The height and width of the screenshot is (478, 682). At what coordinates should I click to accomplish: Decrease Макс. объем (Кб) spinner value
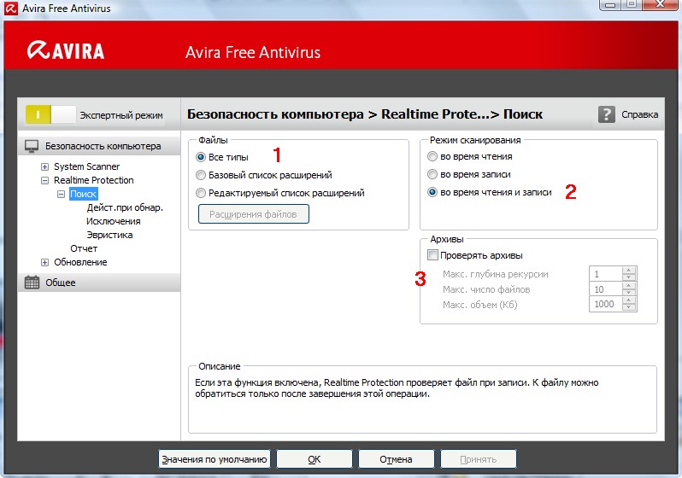(629, 307)
